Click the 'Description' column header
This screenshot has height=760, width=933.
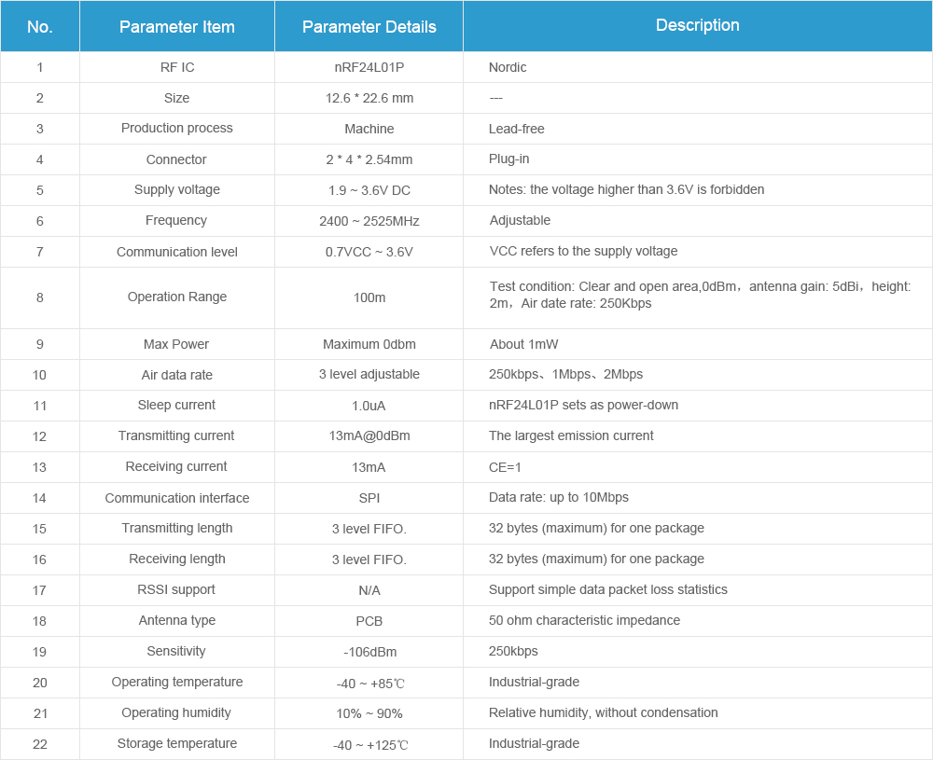[697, 26]
